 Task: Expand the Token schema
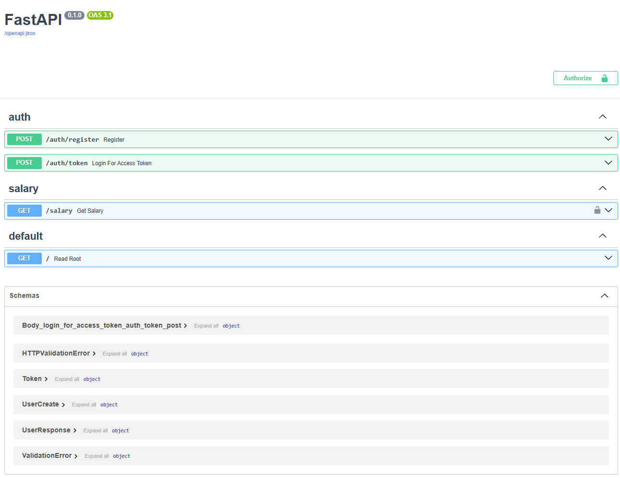point(35,379)
